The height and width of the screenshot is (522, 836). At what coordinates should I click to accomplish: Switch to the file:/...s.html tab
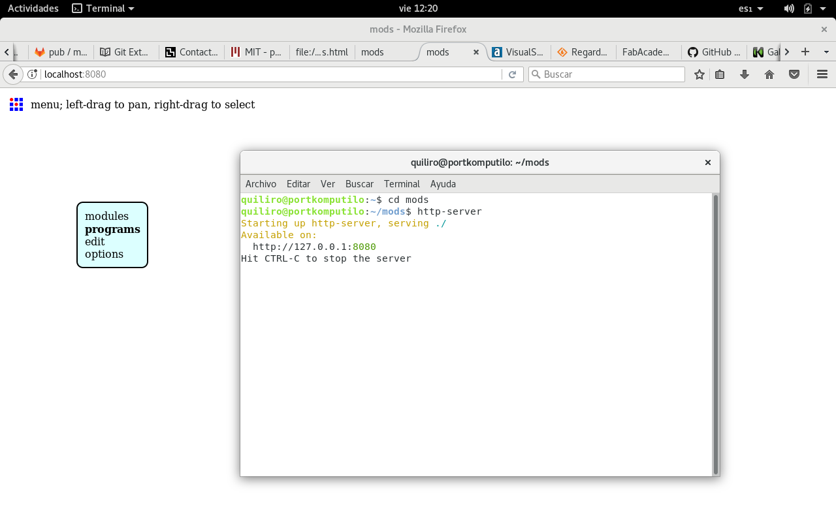[322, 52]
